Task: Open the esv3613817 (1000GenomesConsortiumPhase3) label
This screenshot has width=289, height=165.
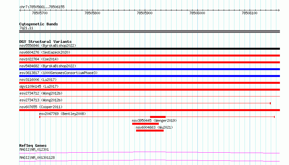Action: pyautogui.click(x=58, y=73)
